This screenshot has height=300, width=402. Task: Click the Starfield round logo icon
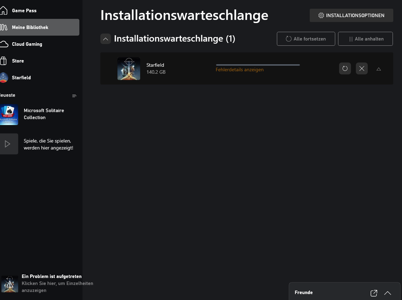pos(3,78)
